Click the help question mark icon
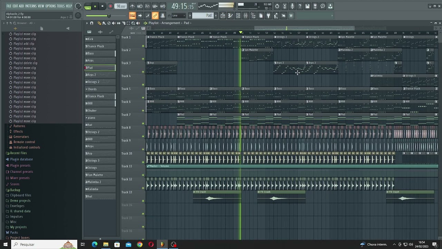The height and width of the screenshot is (249, 442). click(x=300, y=6)
